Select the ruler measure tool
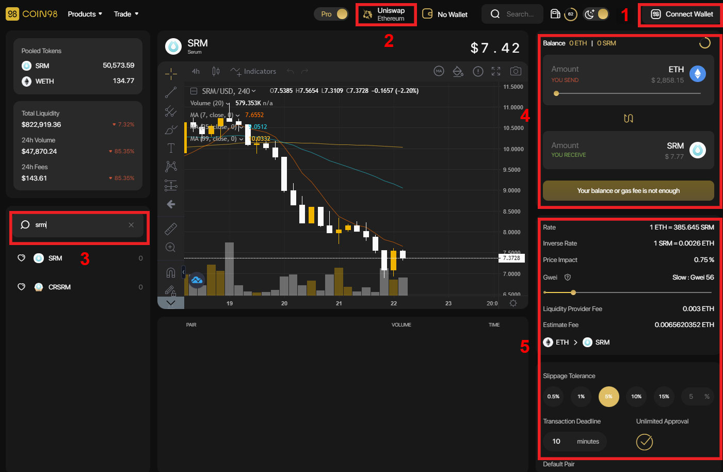The width and height of the screenshot is (723, 472). [x=171, y=229]
